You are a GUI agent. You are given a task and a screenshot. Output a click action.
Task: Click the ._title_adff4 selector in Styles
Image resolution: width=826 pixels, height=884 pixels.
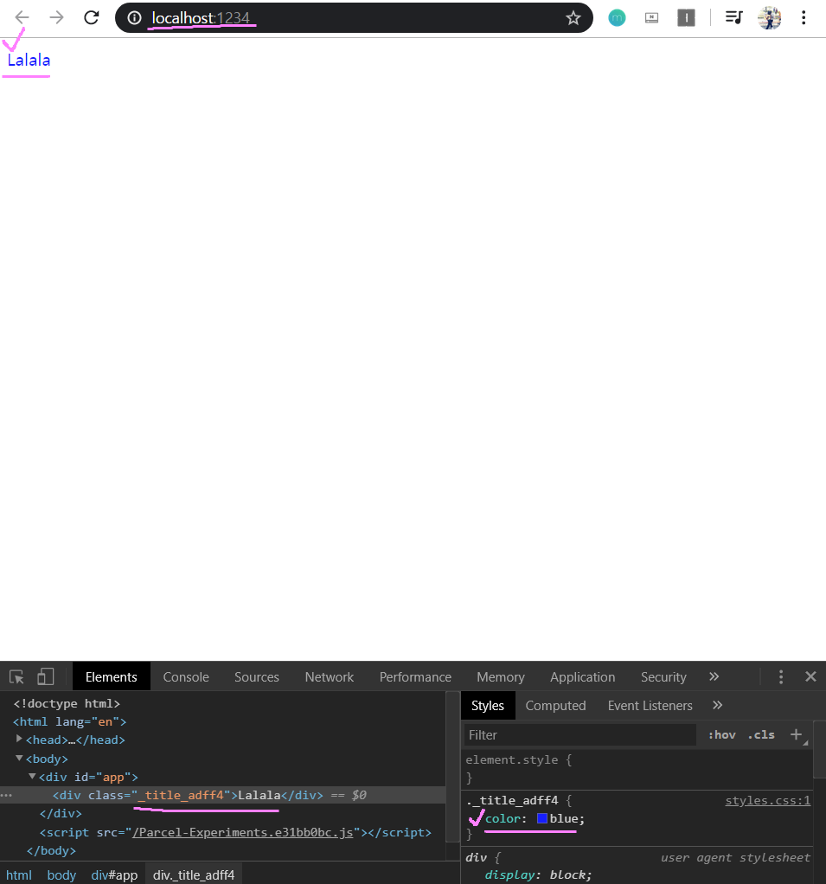pos(512,800)
